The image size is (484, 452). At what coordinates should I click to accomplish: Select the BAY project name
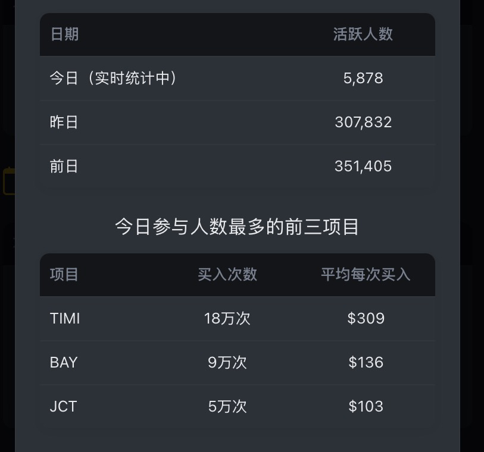click(x=64, y=363)
